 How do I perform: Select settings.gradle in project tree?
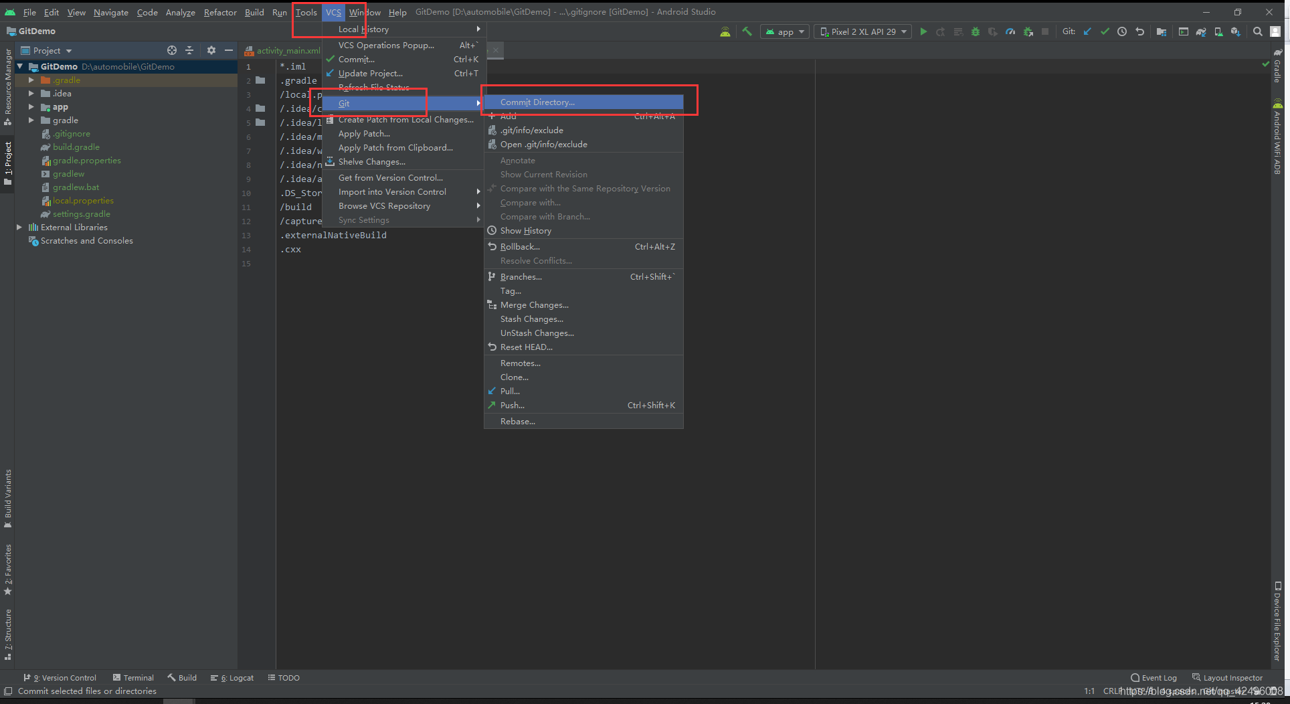(x=76, y=213)
